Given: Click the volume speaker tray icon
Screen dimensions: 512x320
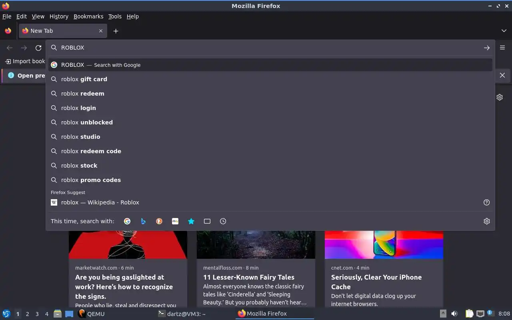Looking at the screenshot, I should [x=454, y=314].
